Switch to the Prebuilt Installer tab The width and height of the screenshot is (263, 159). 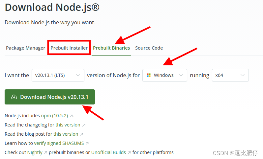pos(69,48)
